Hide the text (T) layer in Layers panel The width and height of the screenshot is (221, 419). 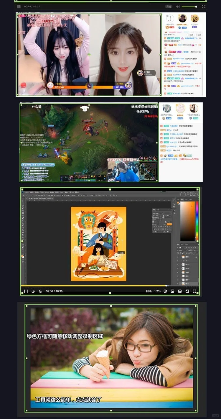[x=177, y=261]
